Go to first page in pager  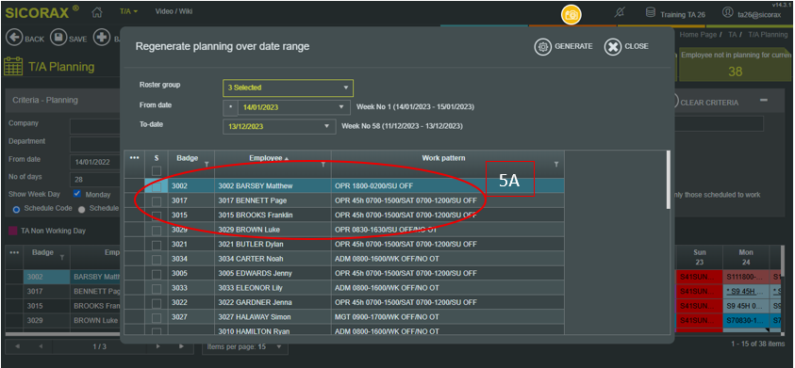click(x=17, y=346)
